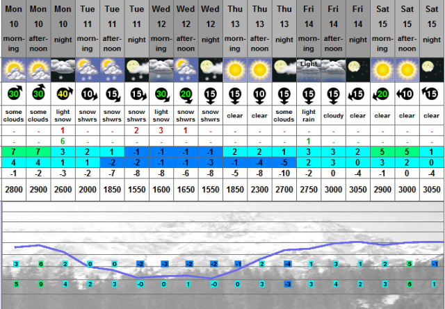This screenshot has height=309, width=445.
Task: Select the 'Tue 11 night' column header
Action: click(x=137, y=28)
